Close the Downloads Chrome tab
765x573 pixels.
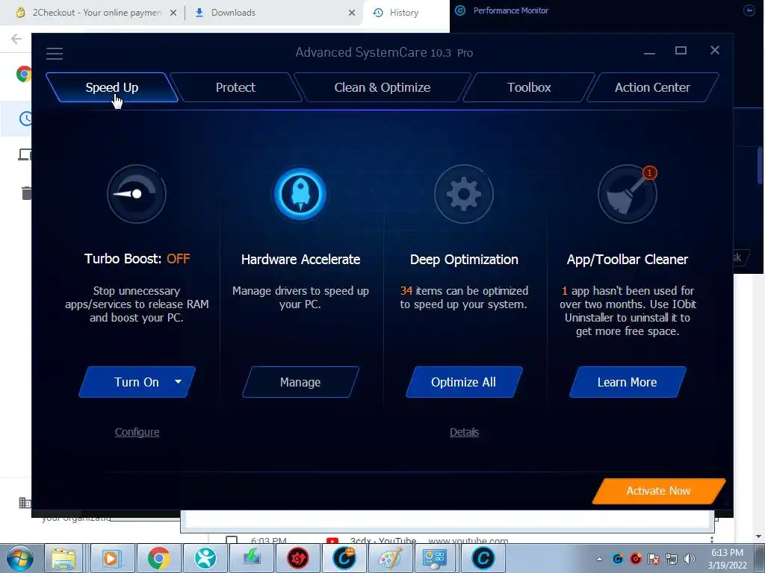pos(352,13)
